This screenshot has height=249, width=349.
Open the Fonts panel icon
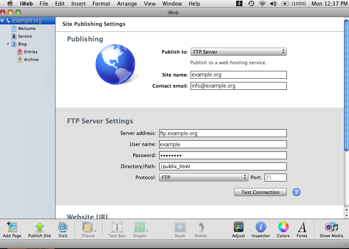pyautogui.click(x=302, y=227)
